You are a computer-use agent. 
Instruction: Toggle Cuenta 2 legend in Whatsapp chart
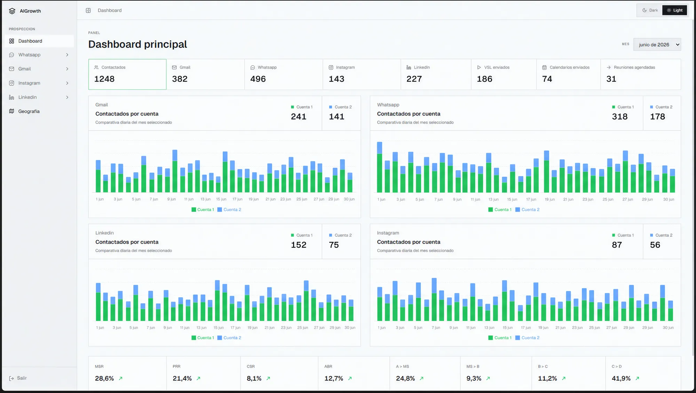528,210
